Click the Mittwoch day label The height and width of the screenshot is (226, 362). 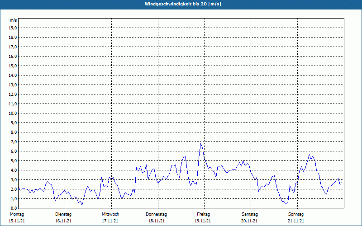pos(110,214)
